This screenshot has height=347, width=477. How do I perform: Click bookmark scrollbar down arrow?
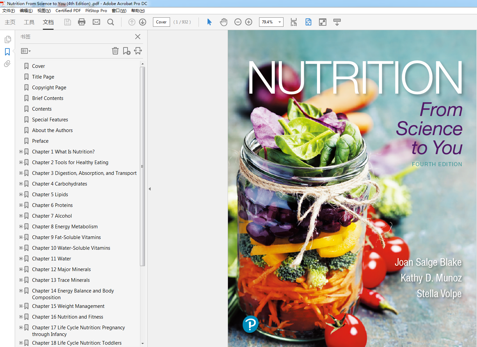pyautogui.click(x=143, y=343)
